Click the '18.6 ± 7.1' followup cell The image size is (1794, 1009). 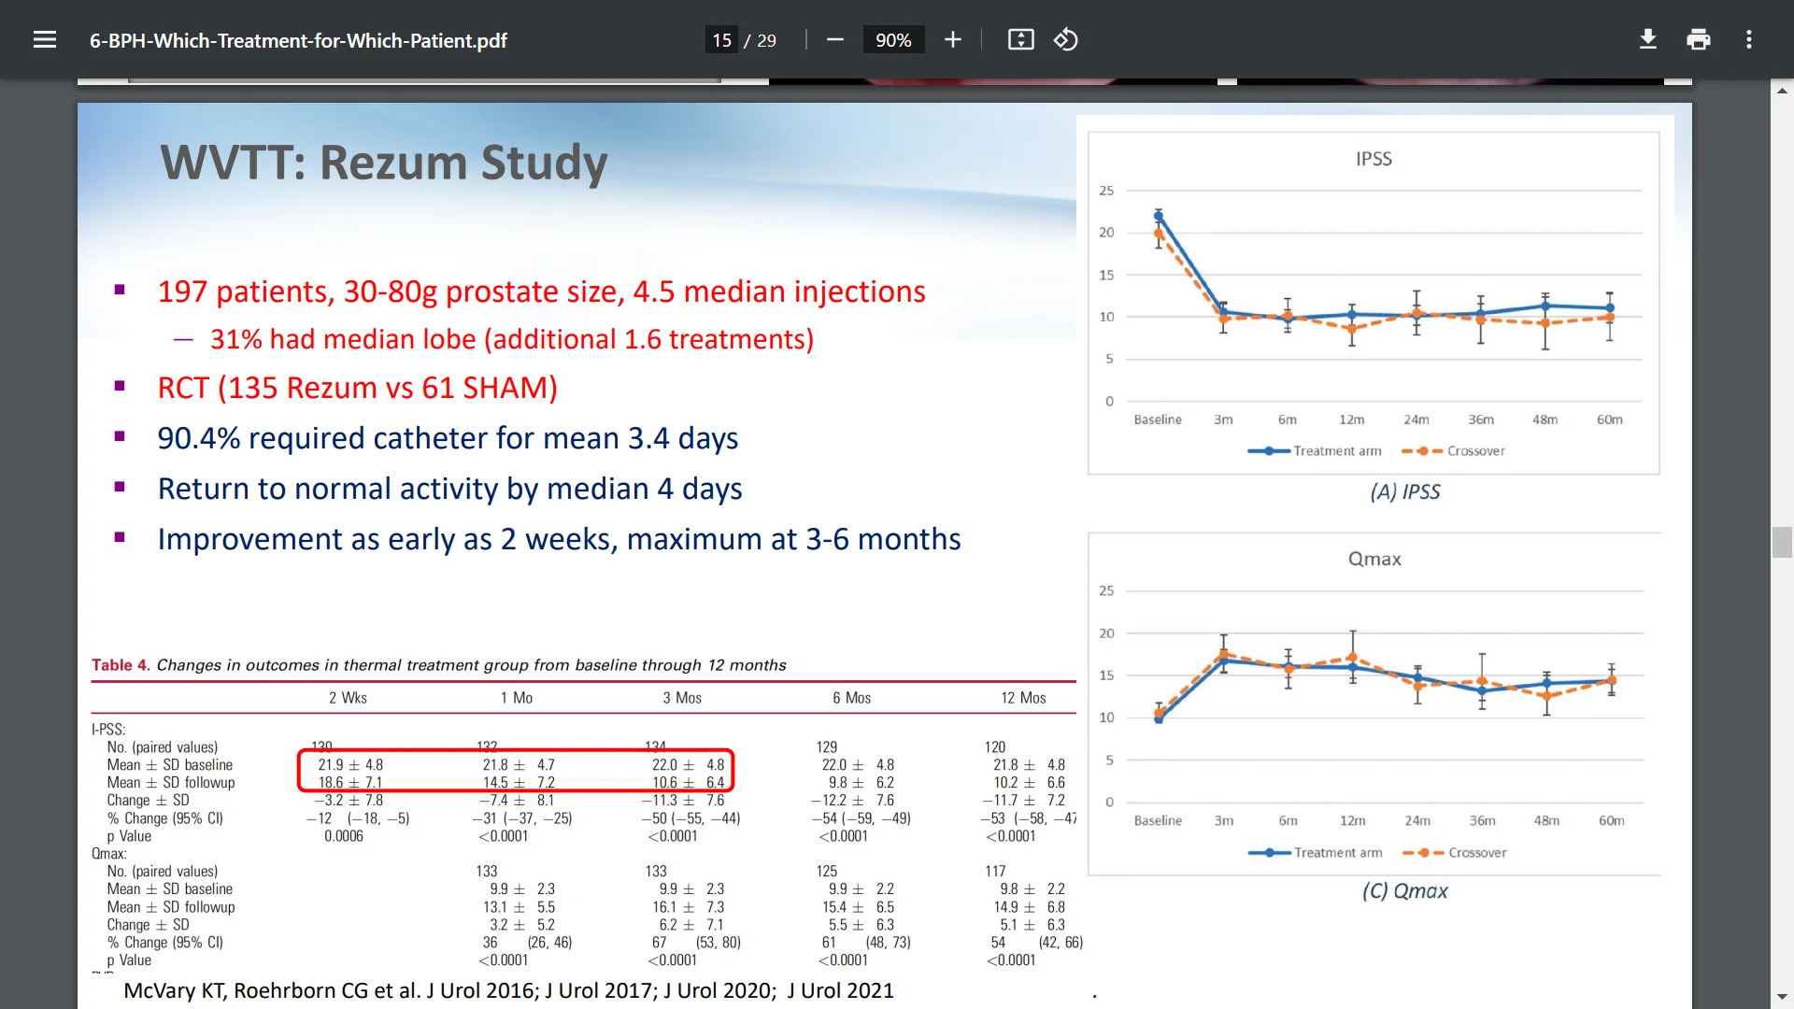(x=350, y=783)
